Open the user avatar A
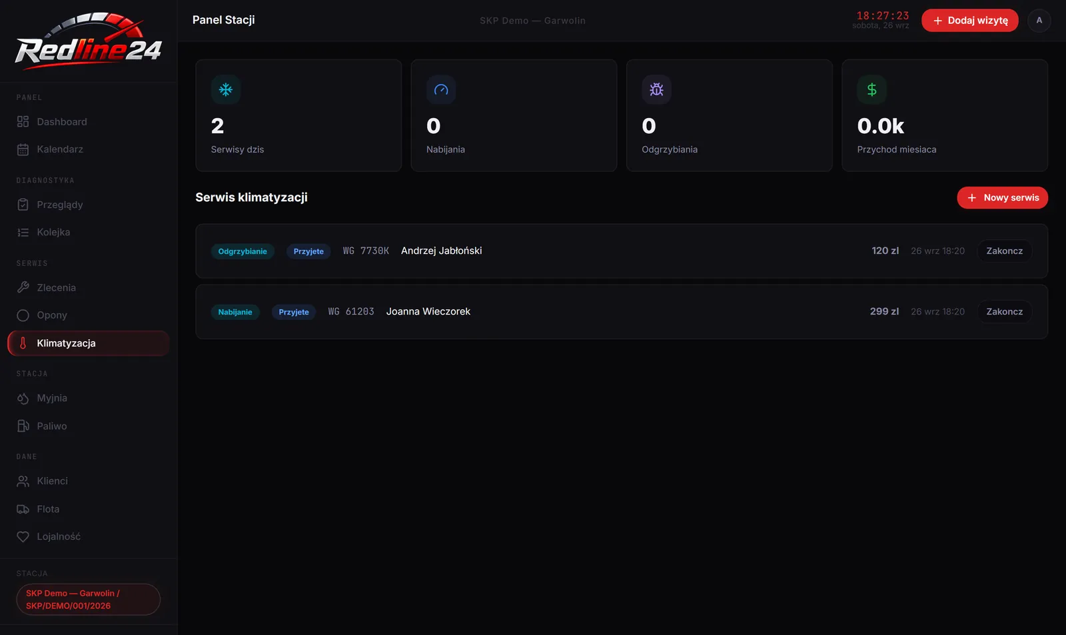Viewport: 1066px width, 635px height. (1039, 21)
